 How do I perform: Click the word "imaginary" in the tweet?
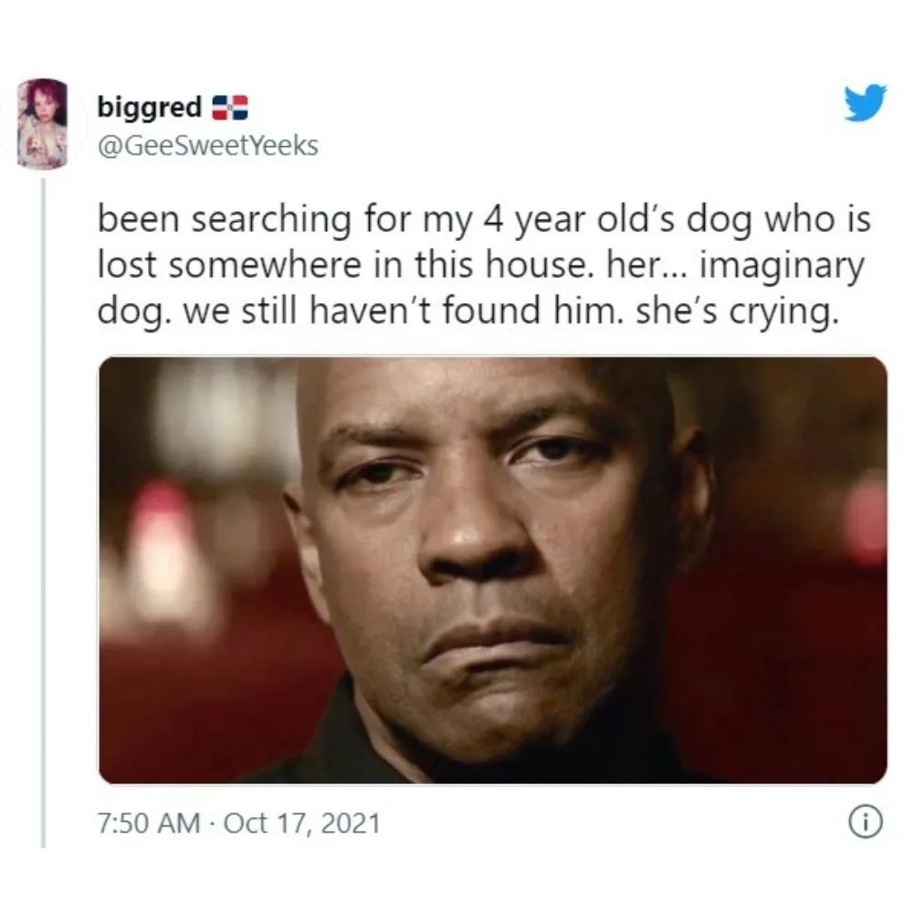pos(782,268)
